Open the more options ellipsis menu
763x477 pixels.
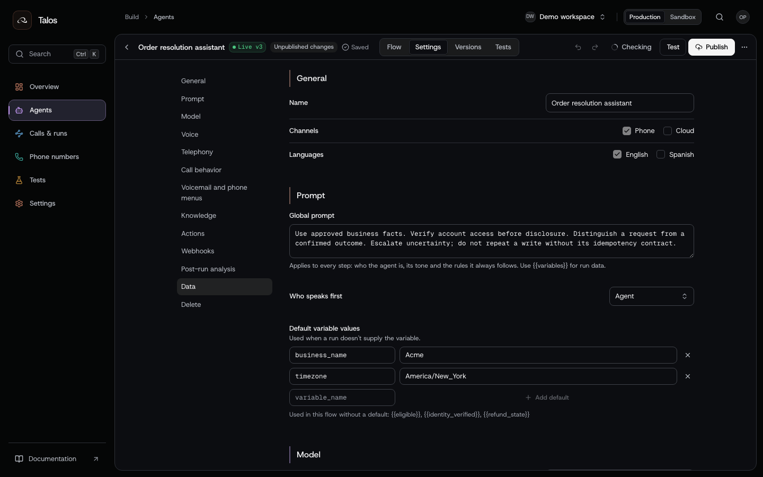point(744,47)
